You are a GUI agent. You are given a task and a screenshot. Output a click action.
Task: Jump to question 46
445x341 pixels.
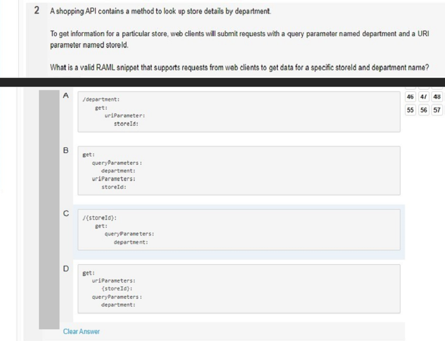[410, 97]
